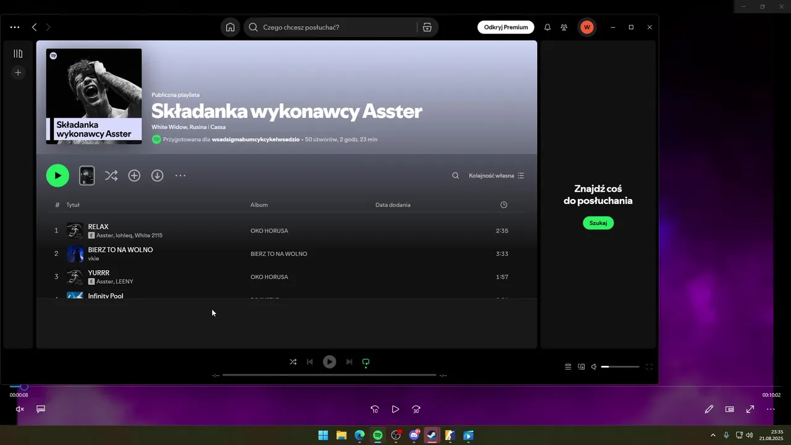
Task: Search within the playlist using magnifier icon
Action: (455, 176)
